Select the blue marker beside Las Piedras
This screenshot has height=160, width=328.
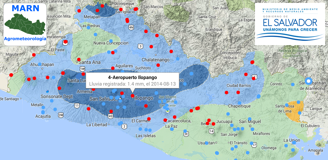[x=88, y=28]
